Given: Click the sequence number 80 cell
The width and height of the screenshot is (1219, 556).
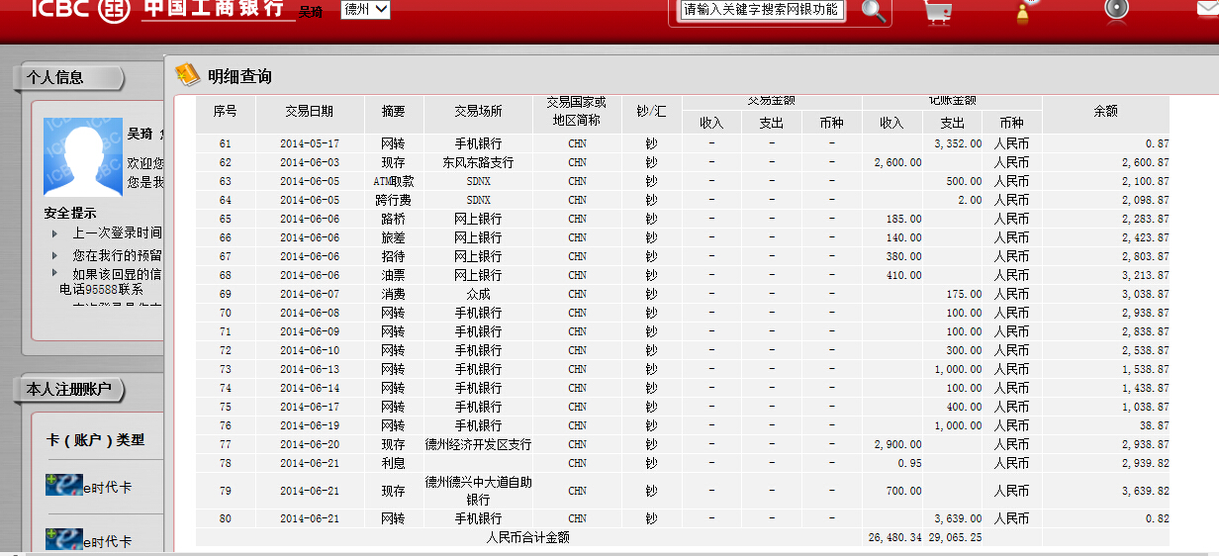Looking at the screenshot, I should tap(226, 518).
